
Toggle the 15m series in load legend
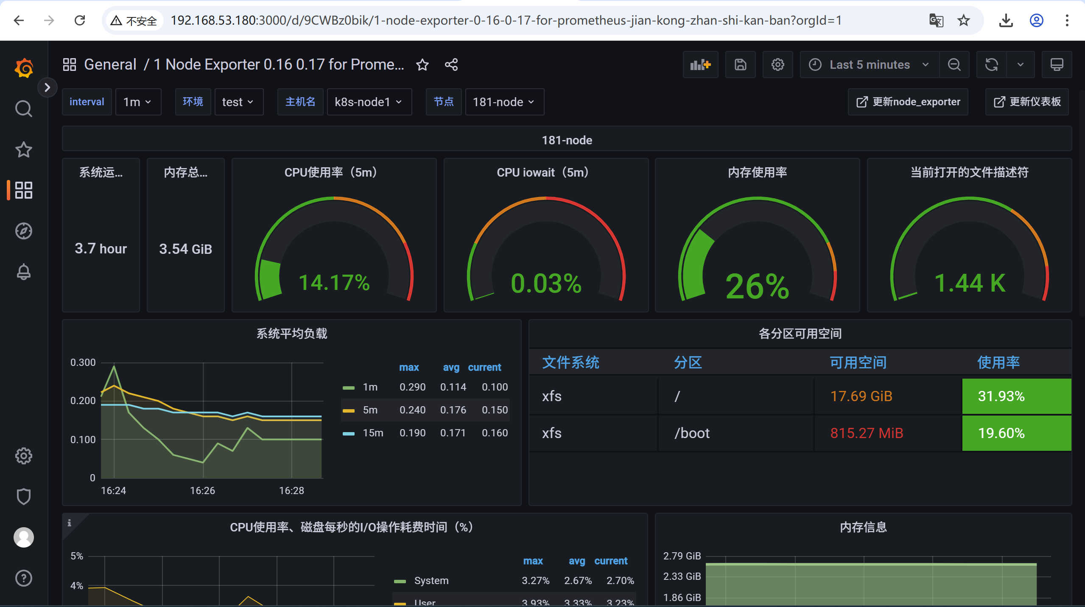pyautogui.click(x=372, y=433)
